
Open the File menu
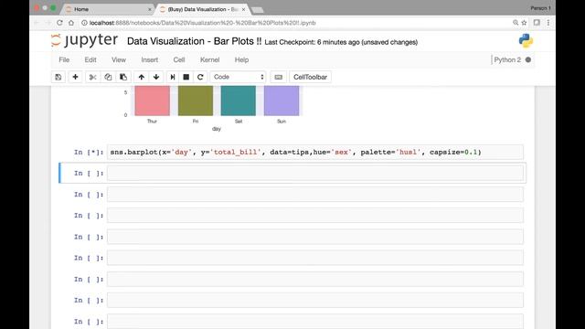pyautogui.click(x=64, y=59)
